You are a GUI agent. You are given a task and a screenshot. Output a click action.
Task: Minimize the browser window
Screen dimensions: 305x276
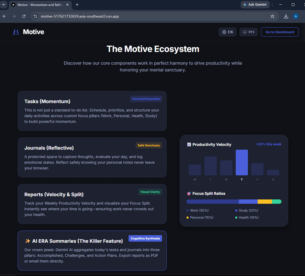coord(280,4)
